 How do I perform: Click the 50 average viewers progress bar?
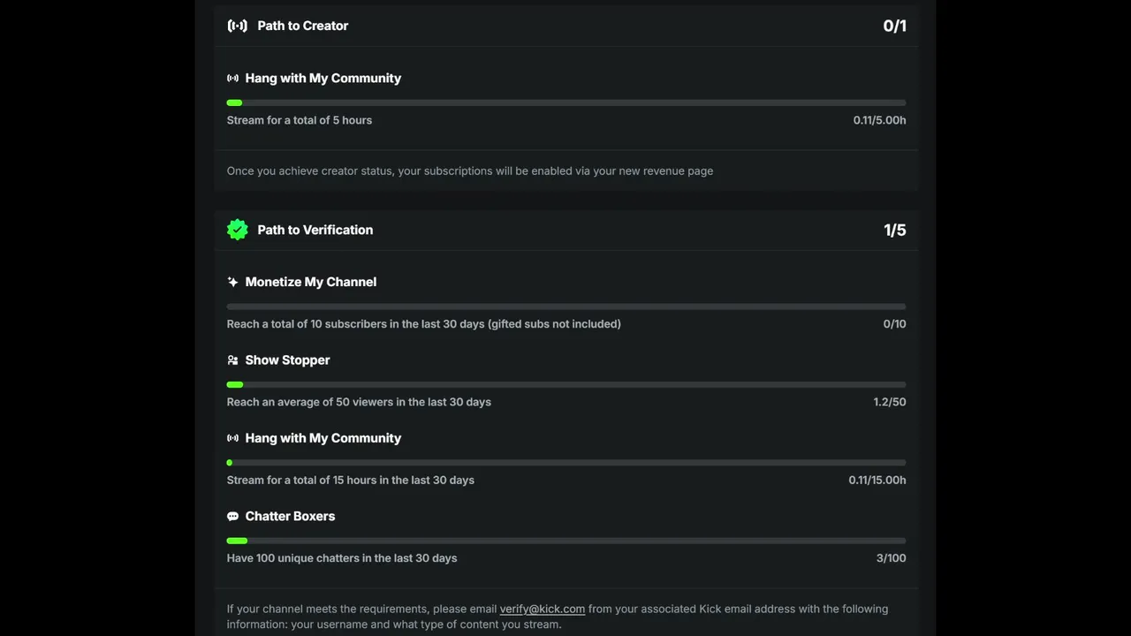click(x=566, y=385)
